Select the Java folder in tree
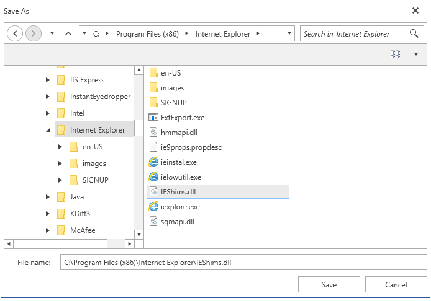This screenshot has width=431, height=301. [76, 197]
